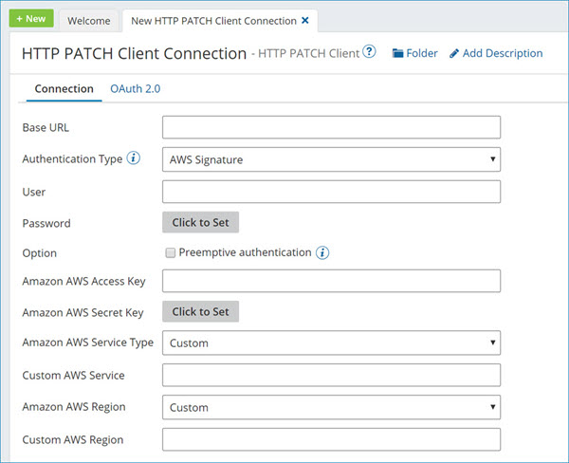
Task: Focus the Custom AWS Region field
Action: (x=331, y=439)
